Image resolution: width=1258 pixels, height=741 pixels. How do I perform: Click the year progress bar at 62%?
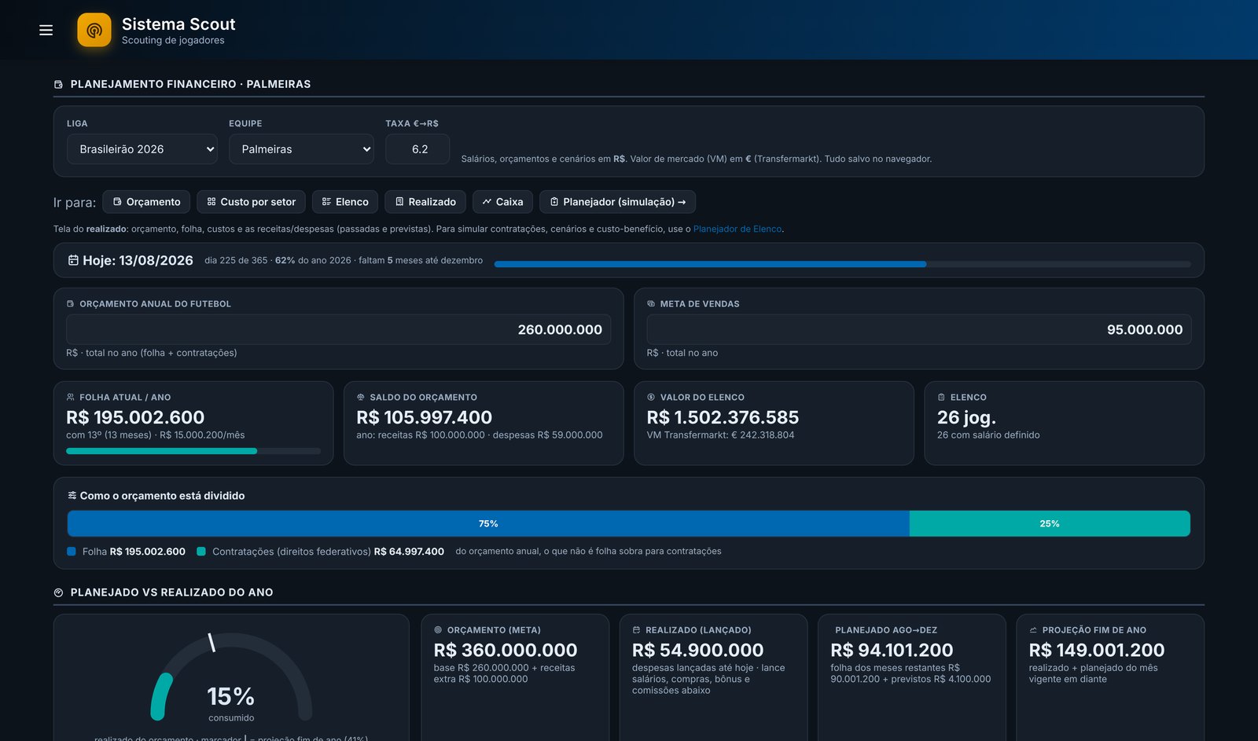pos(843,265)
